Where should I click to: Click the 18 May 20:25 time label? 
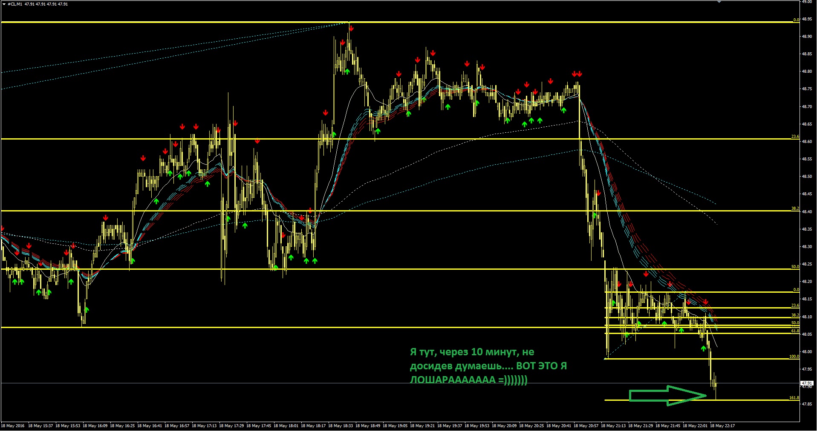click(531, 426)
